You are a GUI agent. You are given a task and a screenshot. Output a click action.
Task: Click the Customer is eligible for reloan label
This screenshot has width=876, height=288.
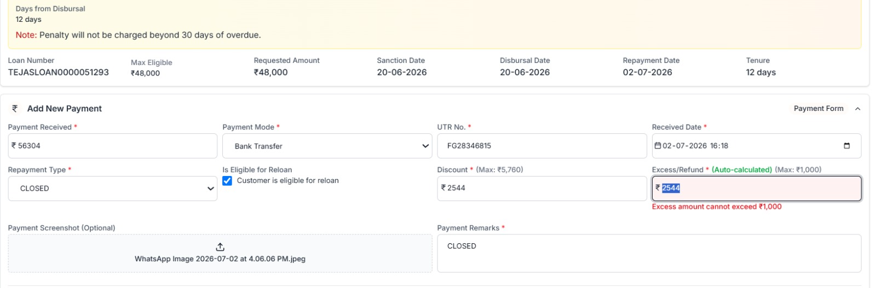pos(287,181)
